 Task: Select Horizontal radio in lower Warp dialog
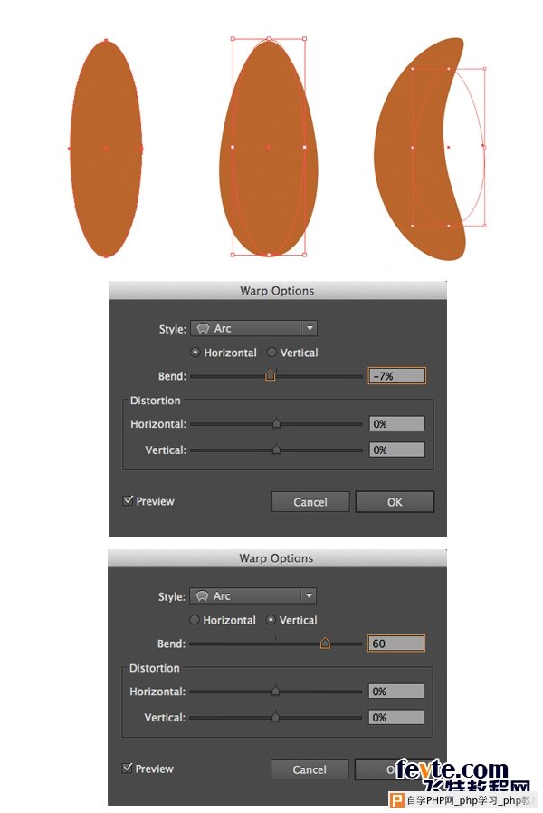[194, 620]
